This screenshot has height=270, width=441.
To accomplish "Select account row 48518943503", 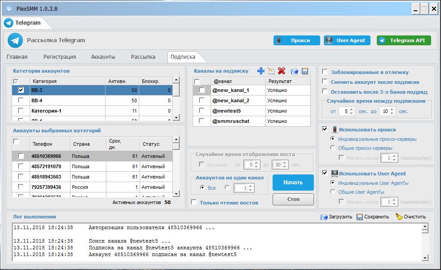I will [92, 177].
